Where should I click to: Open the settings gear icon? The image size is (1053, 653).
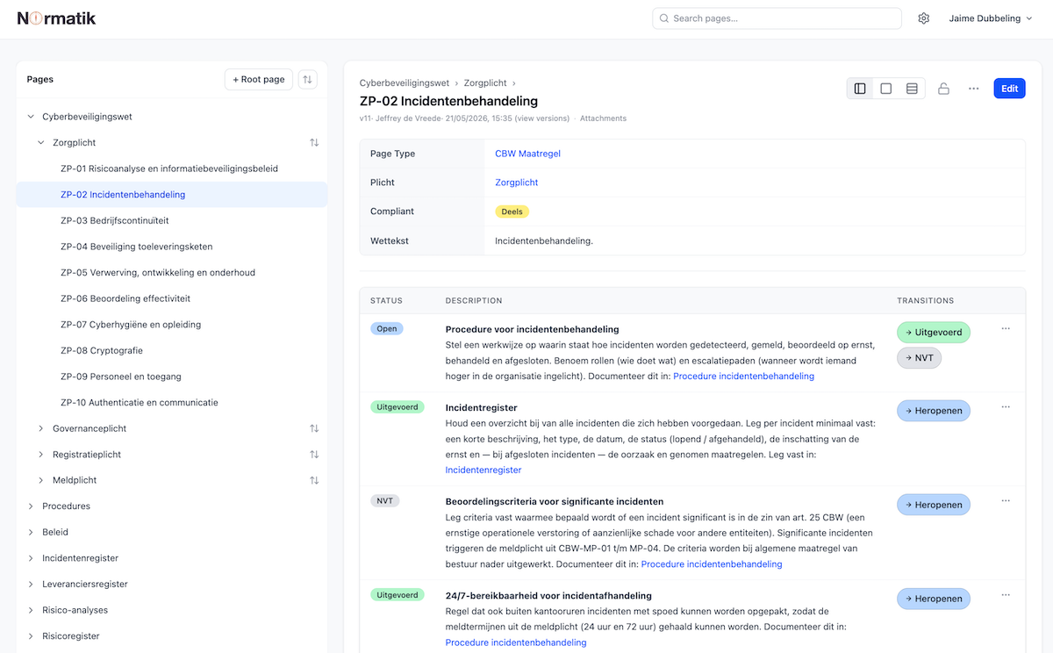pyautogui.click(x=923, y=18)
